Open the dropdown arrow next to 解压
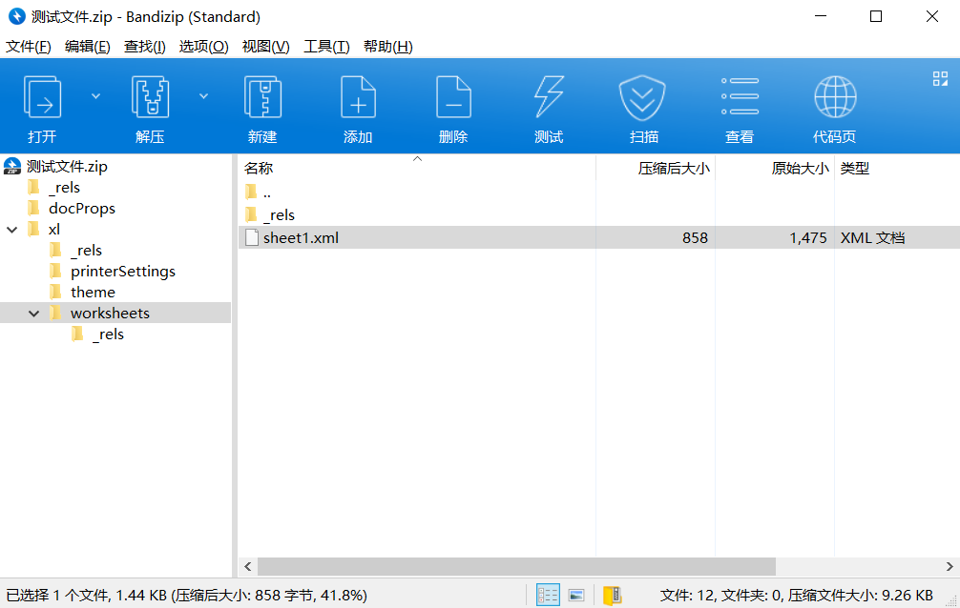 tap(203, 95)
